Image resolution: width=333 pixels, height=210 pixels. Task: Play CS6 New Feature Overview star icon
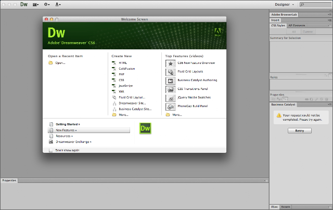pyautogui.click(x=171, y=63)
